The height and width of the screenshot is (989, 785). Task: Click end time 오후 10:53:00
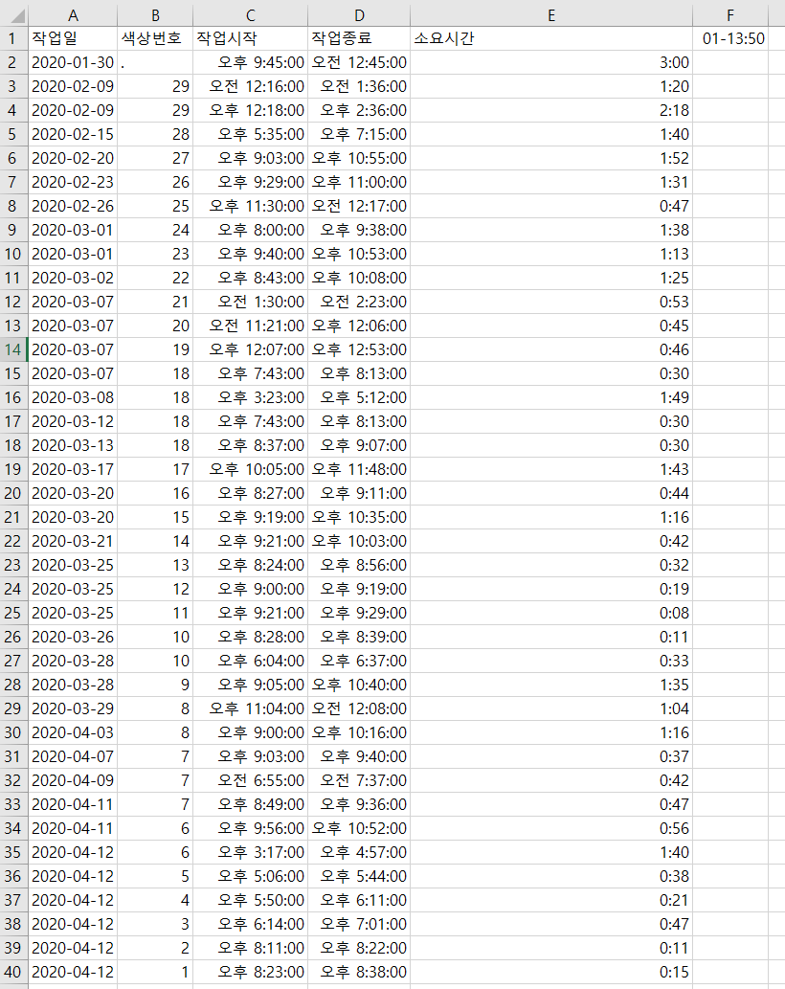[x=359, y=254]
